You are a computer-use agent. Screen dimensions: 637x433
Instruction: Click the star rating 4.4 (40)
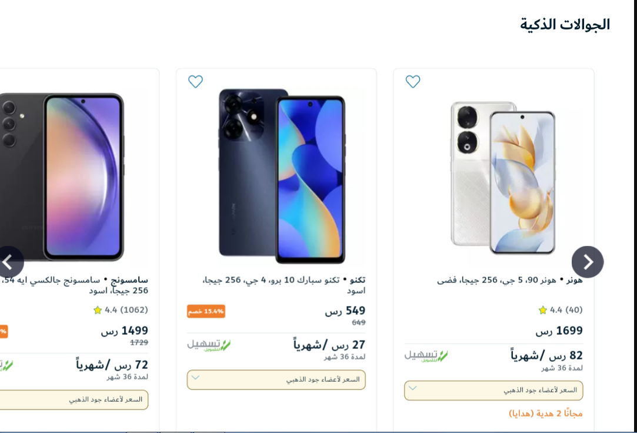pyautogui.click(x=560, y=310)
